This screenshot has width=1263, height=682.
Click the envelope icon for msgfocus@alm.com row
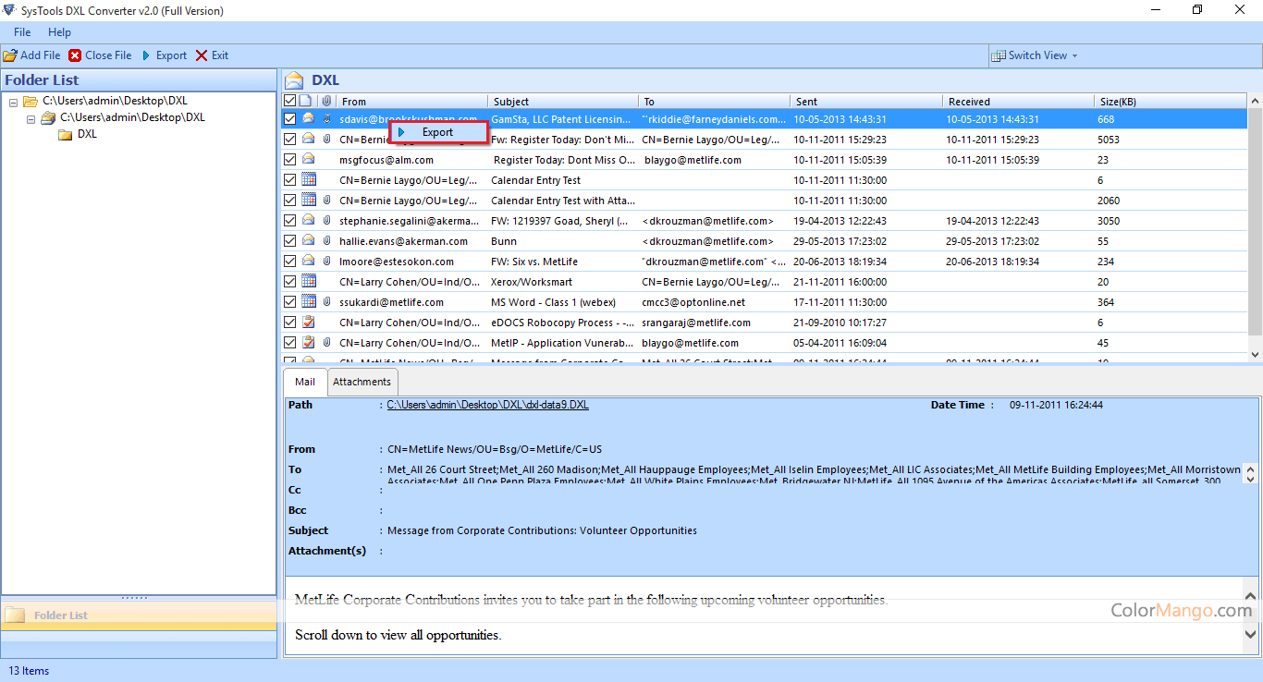point(309,160)
